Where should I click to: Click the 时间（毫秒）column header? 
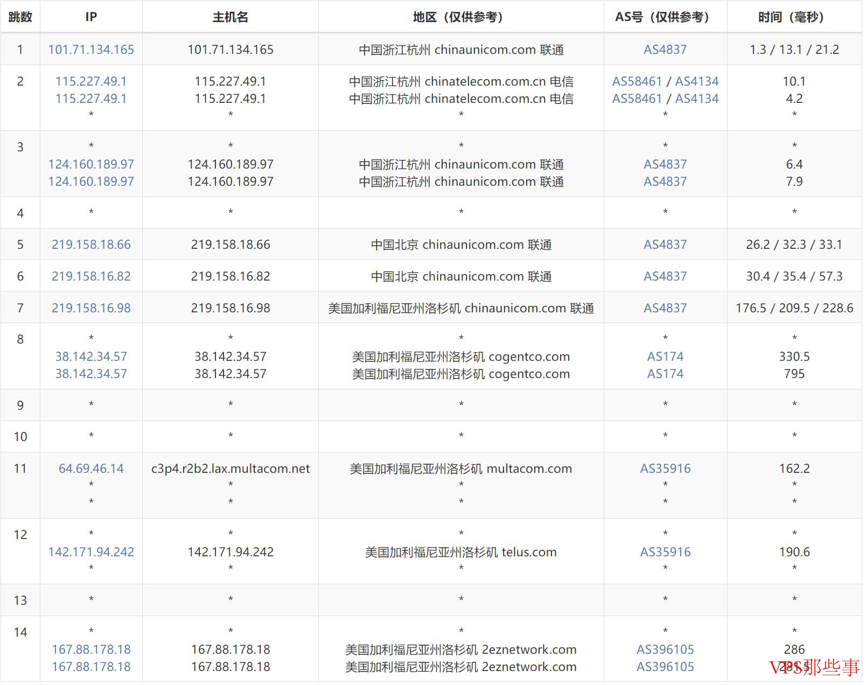pos(794,17)
